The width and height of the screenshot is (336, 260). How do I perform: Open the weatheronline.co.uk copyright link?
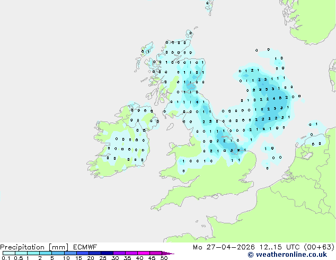coord(287,255)
